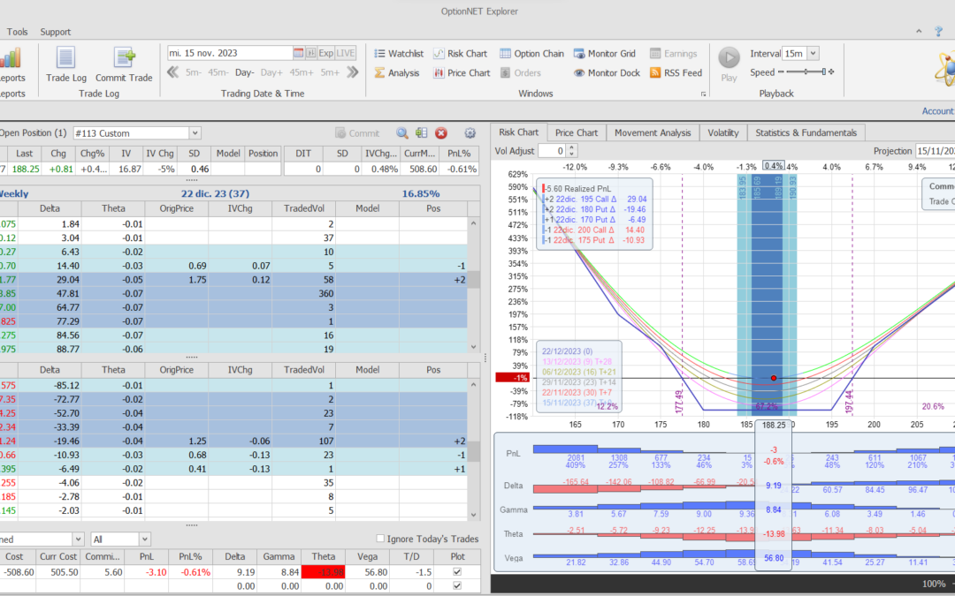The width and height of the screenshot is (955, 596).
Task: Uncheck Plot for the first position row
Action: [455, 572]
